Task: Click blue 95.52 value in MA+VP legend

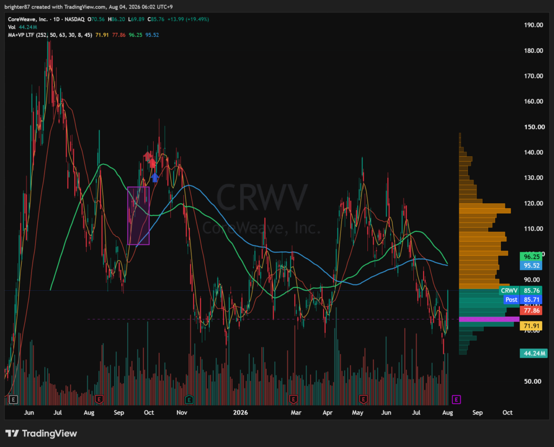Action: tap(152, 35)
